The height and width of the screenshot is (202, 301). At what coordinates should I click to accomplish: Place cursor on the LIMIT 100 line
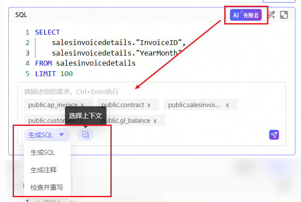click(54, 74)
